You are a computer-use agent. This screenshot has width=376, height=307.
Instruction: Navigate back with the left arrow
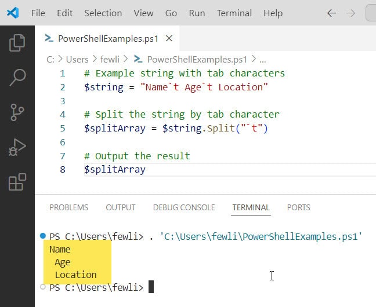pyautogui.click(x=332, y=13)
